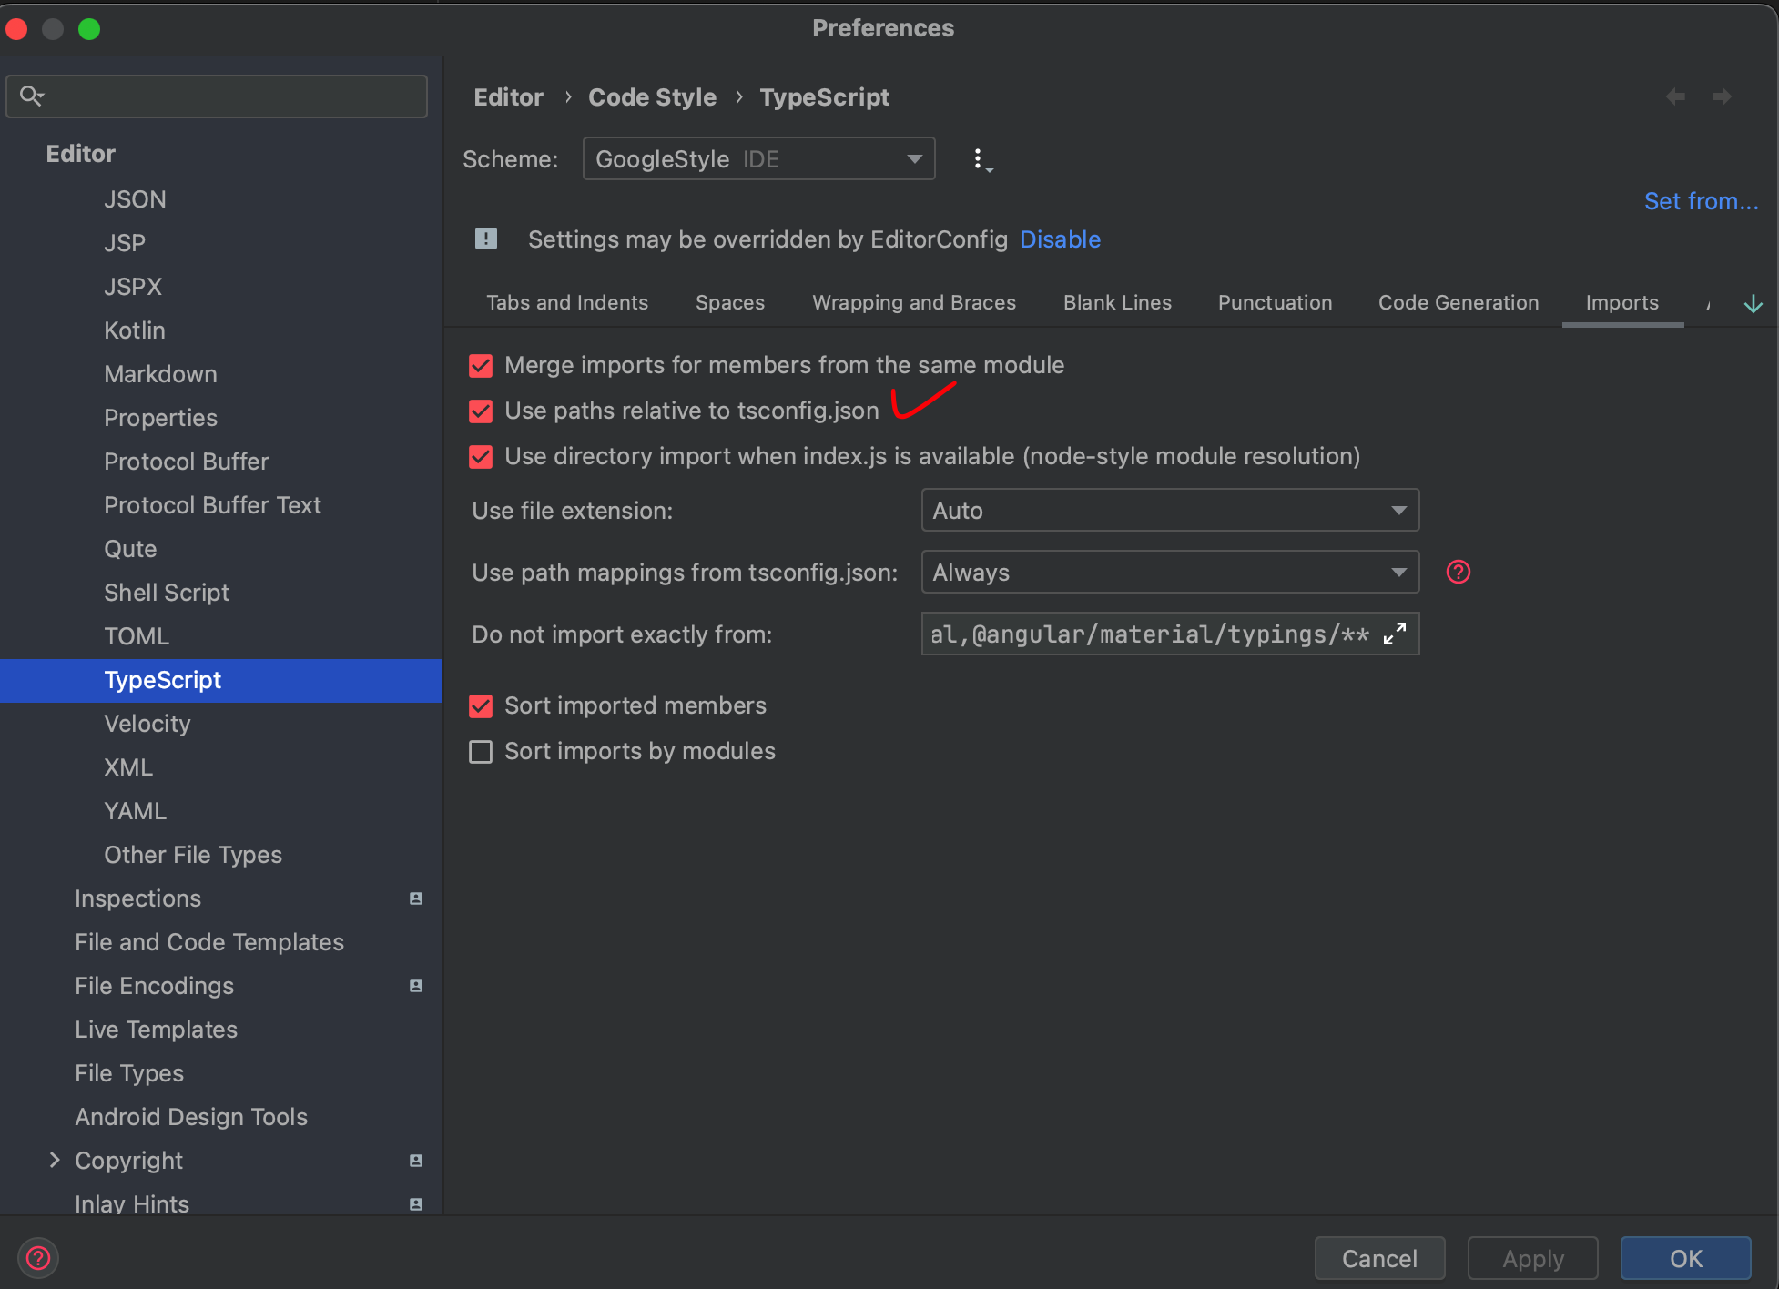Screen dimensions: 1779x1289
Task: Switch to the Tabs and Indents tab
Action: coord(566,303)
